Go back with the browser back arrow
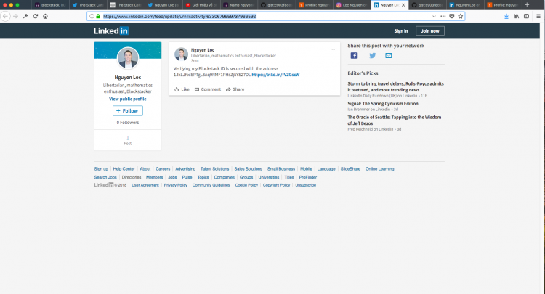545x294 pixels. pyautogui.click(x=5, y=16)
